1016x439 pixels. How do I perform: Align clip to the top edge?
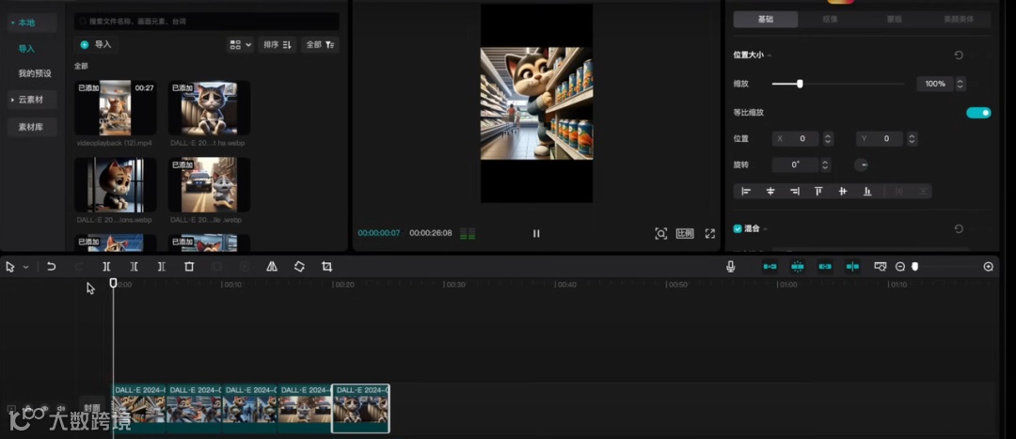[x=818, y=191]
